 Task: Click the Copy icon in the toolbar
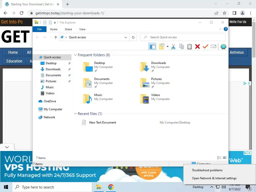click(x=181, y=46)
